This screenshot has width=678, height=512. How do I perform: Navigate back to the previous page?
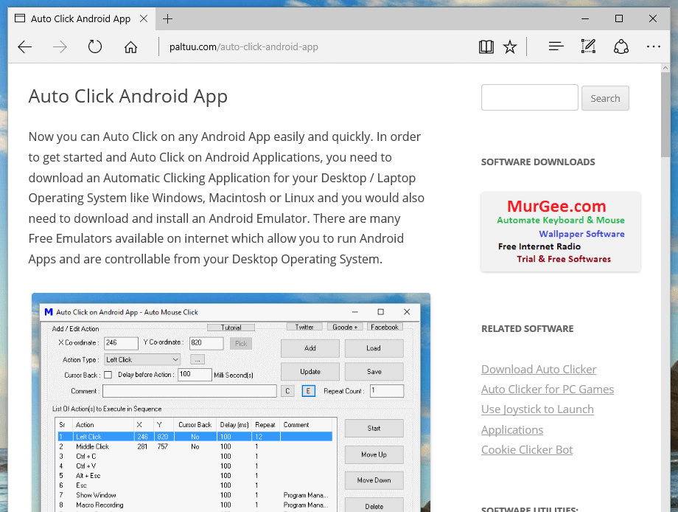click(24, 46)
